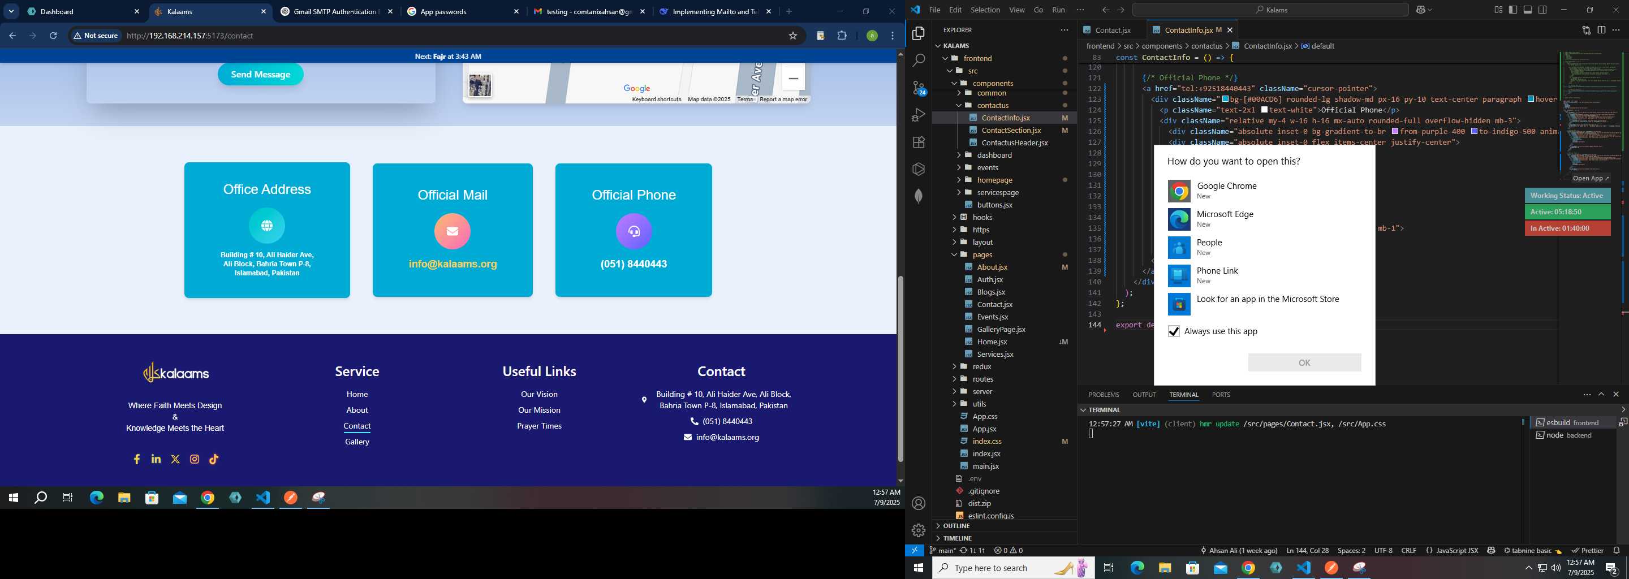The height and width of the screenshot is (579, 1629).
Task: Tick the Always use this app checkbox
Action: pos(1174,331)
